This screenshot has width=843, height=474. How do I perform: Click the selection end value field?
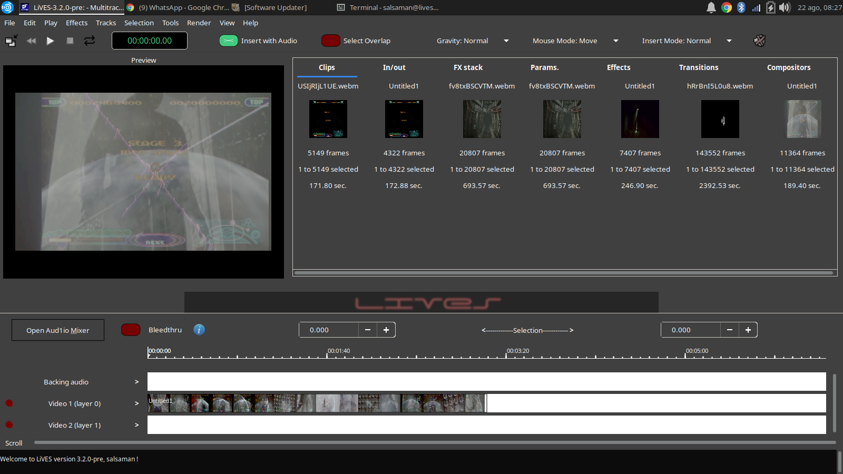tap(691, 330)
